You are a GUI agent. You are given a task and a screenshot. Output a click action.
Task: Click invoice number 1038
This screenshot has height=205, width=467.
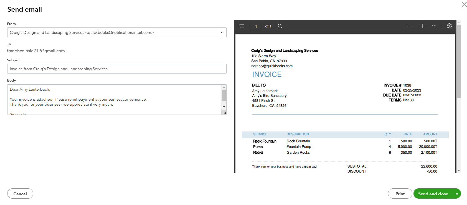tap(407, 85)
